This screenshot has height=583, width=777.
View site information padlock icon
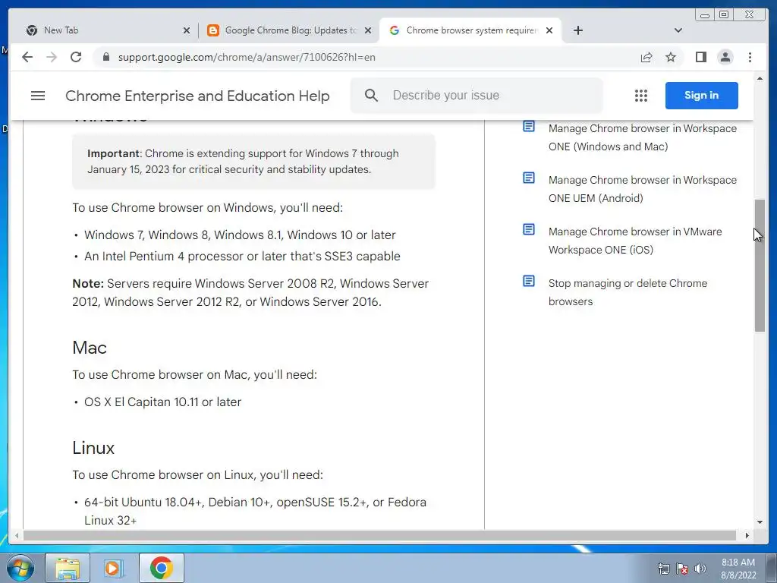point(105,57)
